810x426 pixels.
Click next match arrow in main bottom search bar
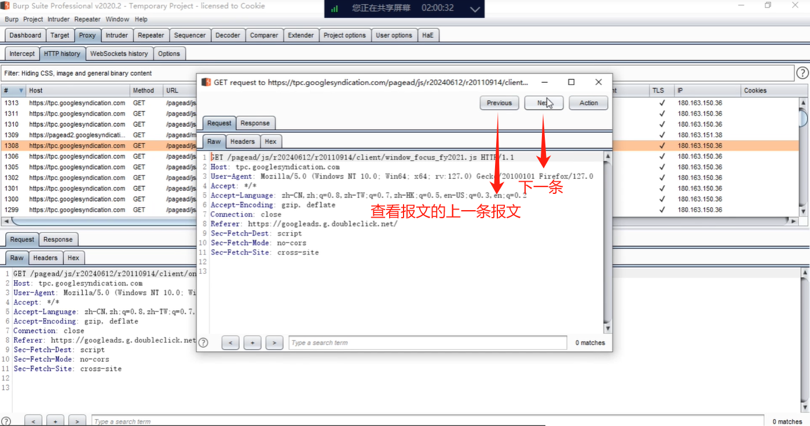[x=77, y=421]
